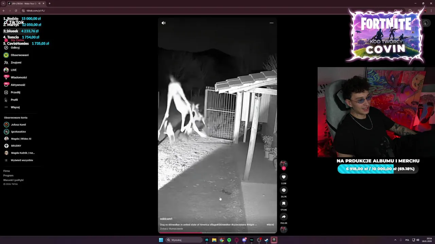This screenshot has height=244, width=435.
Task: Expand the Więcej menu
Action: coord(12,107)
